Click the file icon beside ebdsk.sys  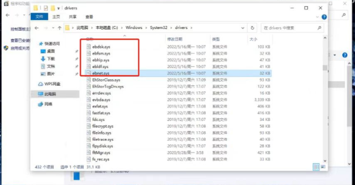tap(88, 46)
